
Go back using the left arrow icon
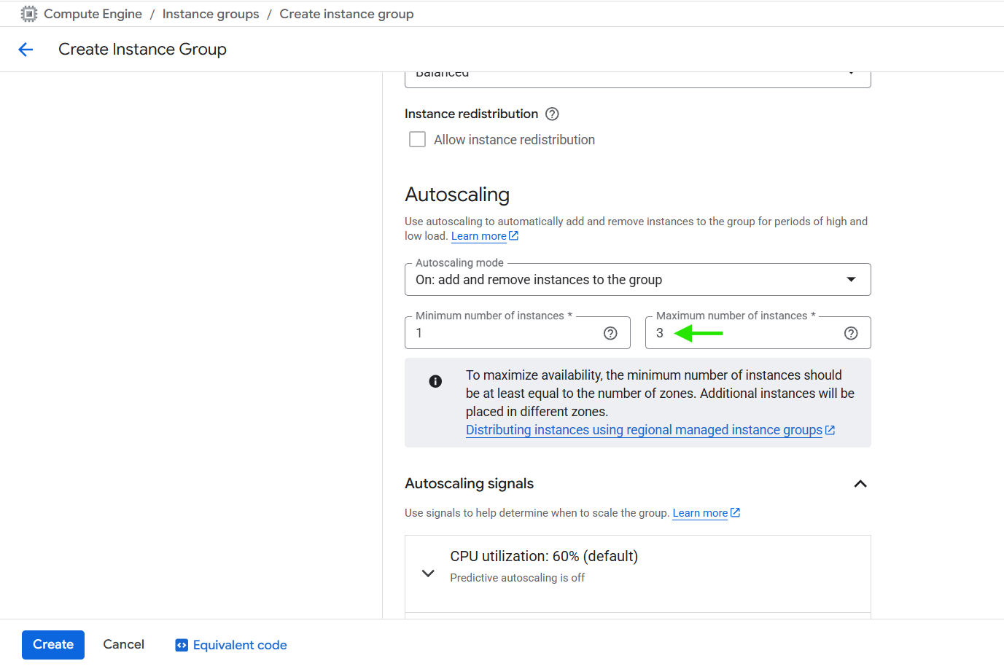pyautogui.click(x=26, y=50)
